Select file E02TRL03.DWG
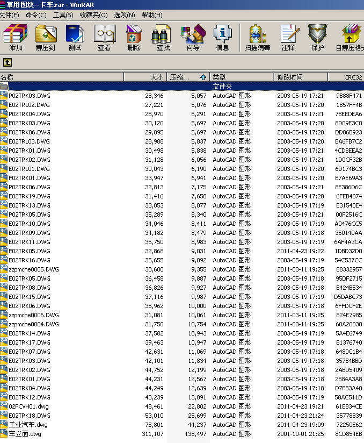The width and height of the screenshot is (364, 443). (x=30, y=141)
